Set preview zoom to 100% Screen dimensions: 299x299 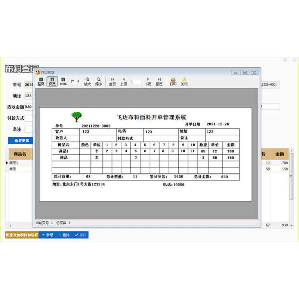(63, 81)
